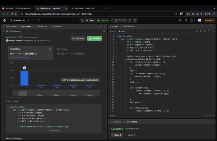
Task: Start the 00:00:00 timer
Action: (x=120, y=20)
